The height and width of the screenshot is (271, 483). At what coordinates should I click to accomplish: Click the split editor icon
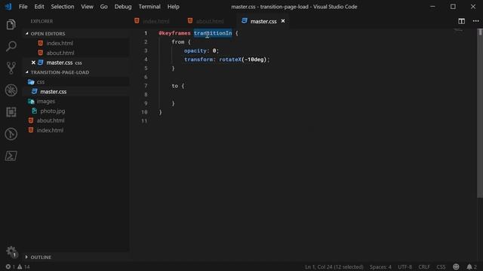[461, 21]
